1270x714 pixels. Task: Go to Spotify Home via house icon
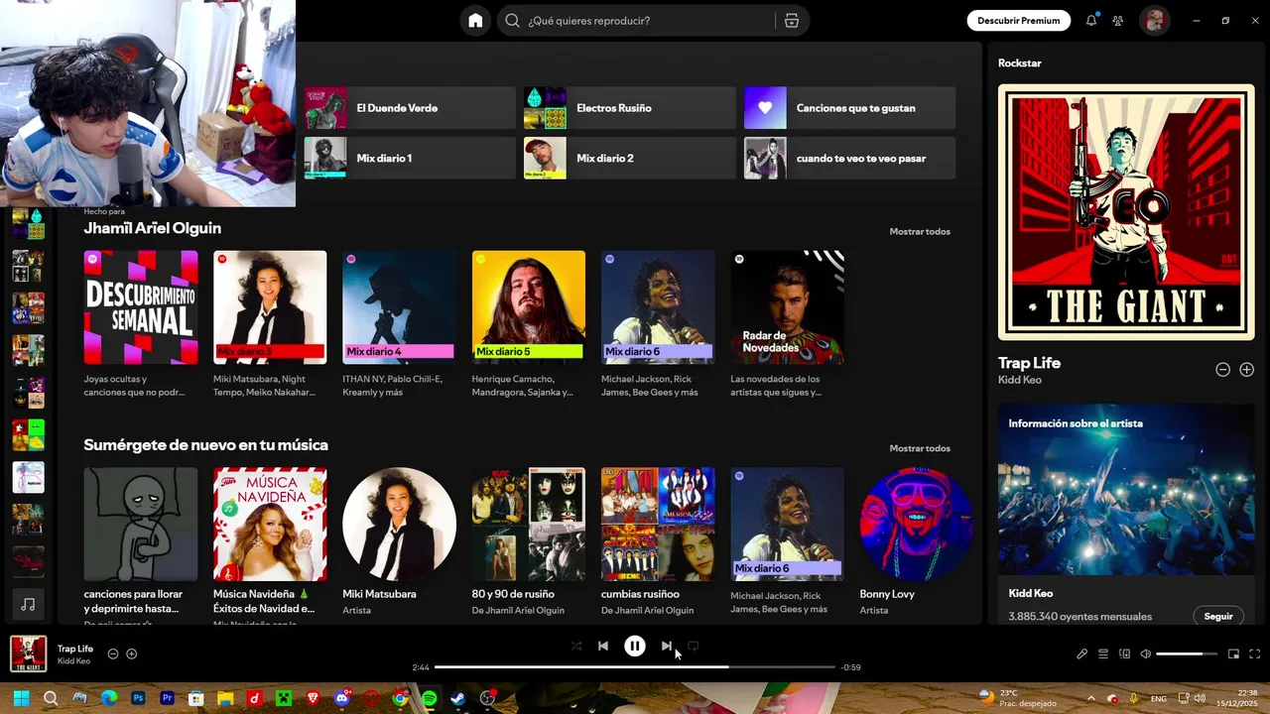pyautogui.click(x=475, y=21)
